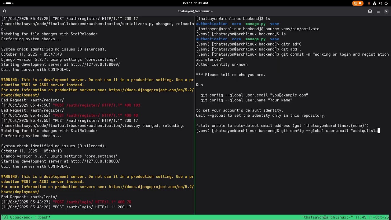Close the terminal window
This screenshot has height=220, width=391.
coord(386,11)
